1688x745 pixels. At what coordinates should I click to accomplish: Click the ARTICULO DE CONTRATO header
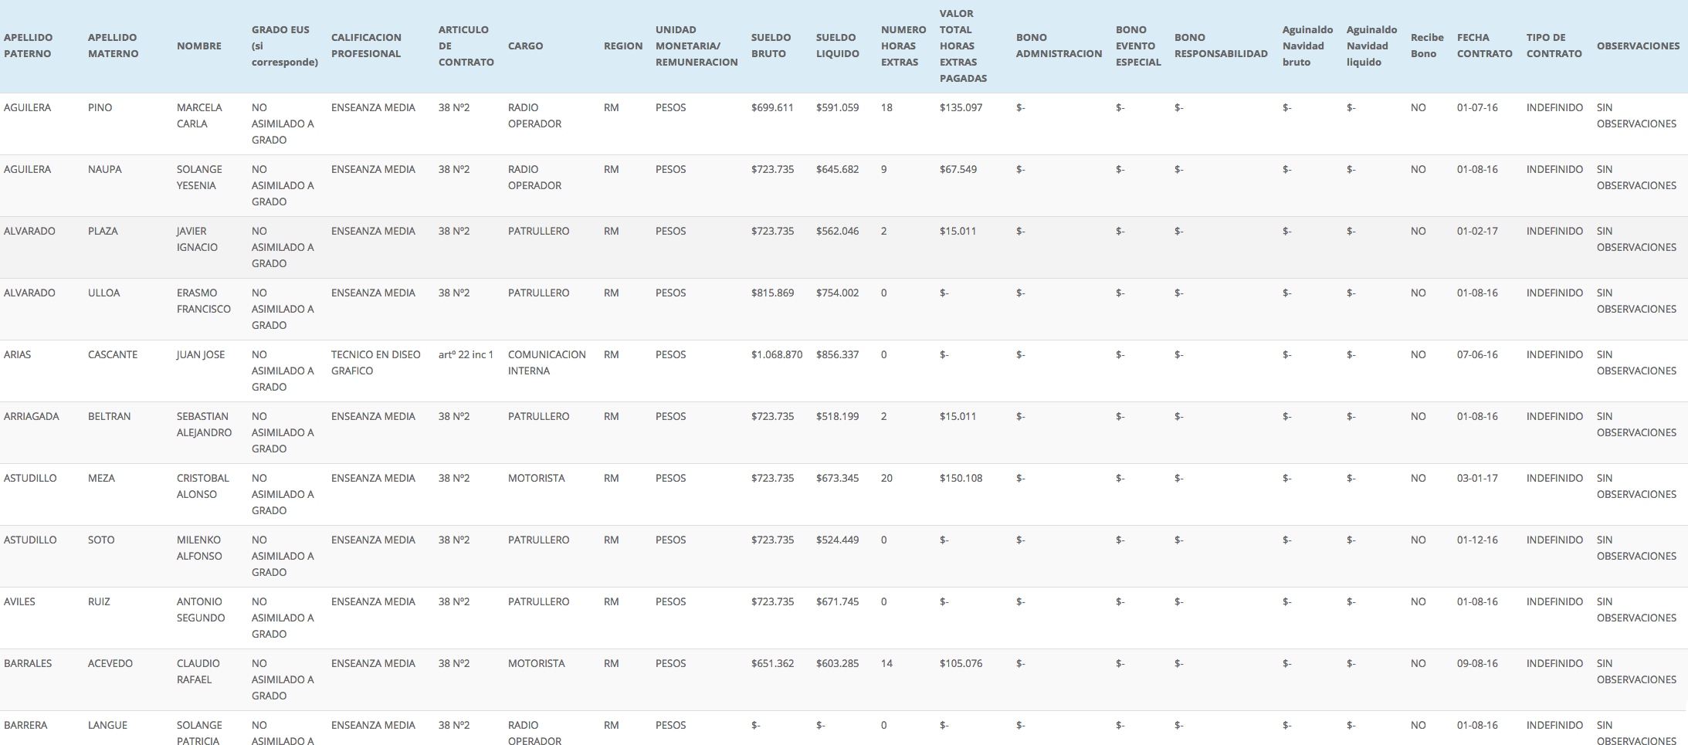(466, 46)
